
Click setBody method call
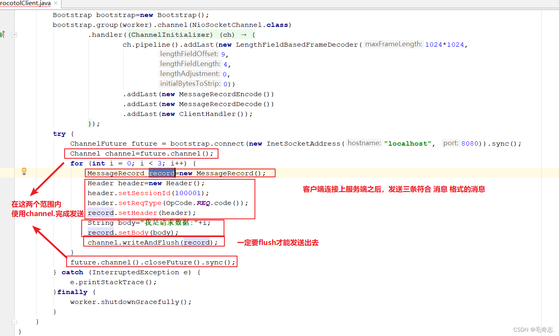pyautogui.click(x=133, y=233)
